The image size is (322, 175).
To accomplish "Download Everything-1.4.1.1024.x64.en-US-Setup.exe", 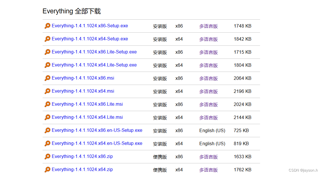I will coord(97,143).
